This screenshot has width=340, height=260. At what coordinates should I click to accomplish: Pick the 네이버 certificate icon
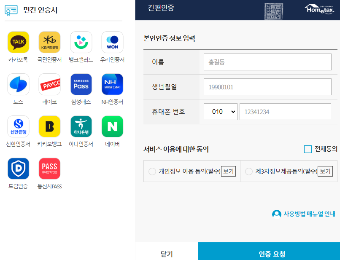point(112,126)
